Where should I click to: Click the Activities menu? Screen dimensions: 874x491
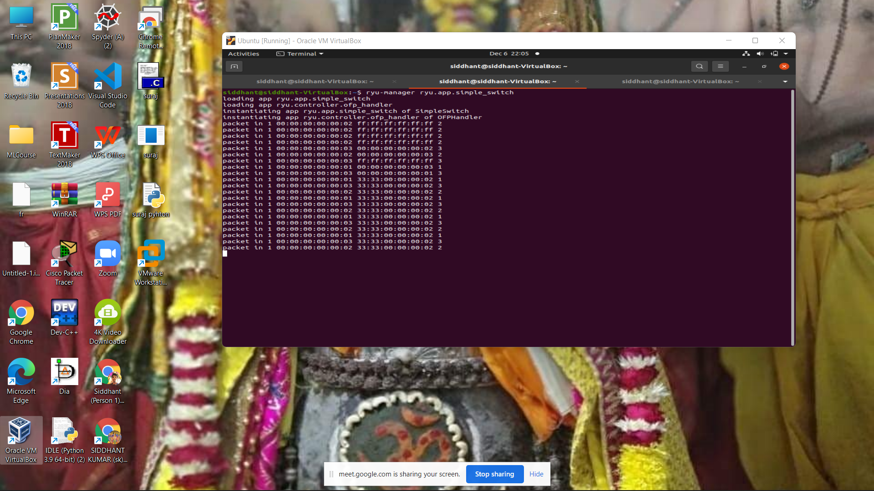pyautogui.click(x=244, y=54)
